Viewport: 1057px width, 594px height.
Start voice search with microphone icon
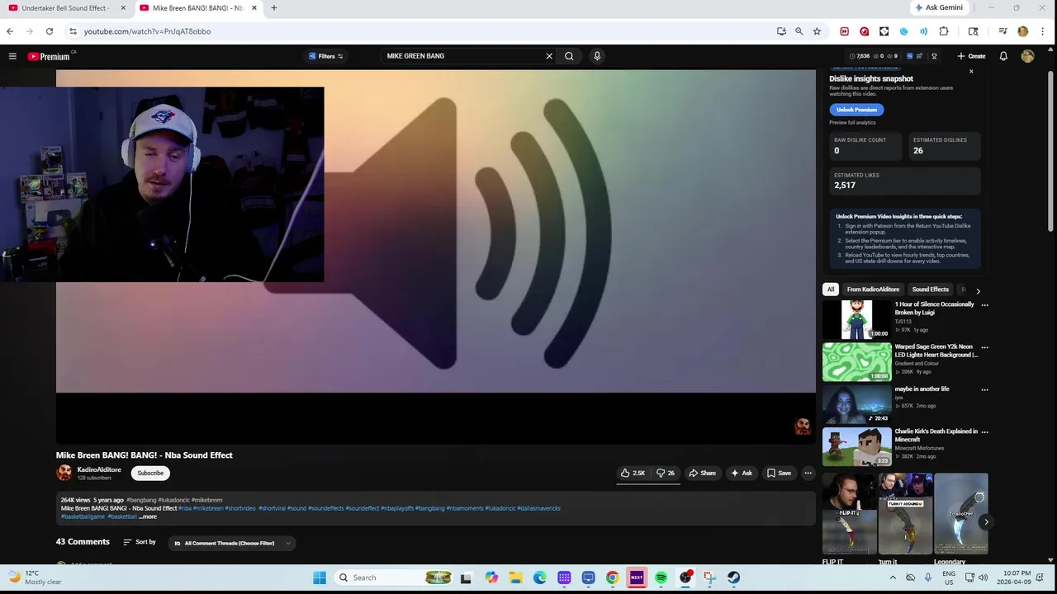[597, 56]
